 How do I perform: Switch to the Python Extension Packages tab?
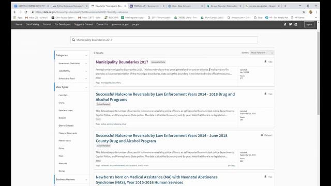[70, 6]
